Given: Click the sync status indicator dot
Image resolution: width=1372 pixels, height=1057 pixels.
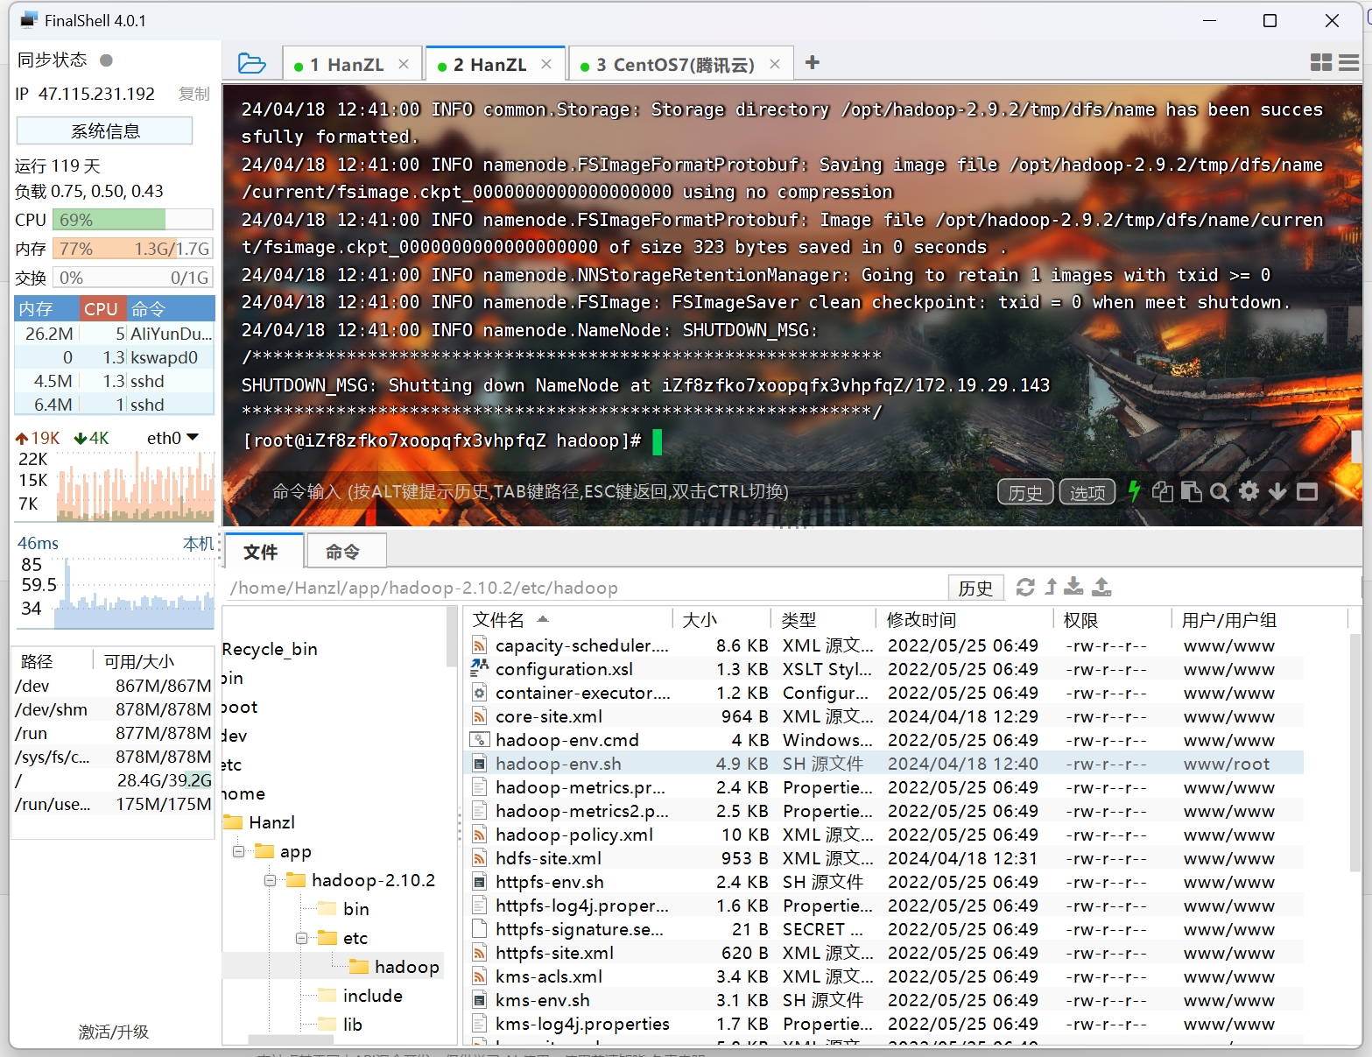Looking at the screenshot, I should click(106, 60).
